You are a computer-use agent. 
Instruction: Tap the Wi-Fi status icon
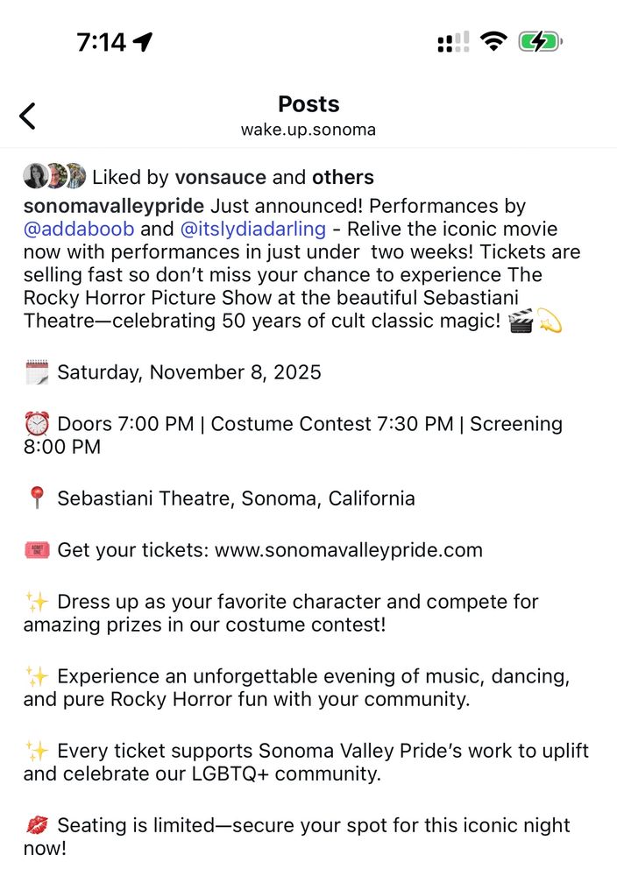pos(494,41)
